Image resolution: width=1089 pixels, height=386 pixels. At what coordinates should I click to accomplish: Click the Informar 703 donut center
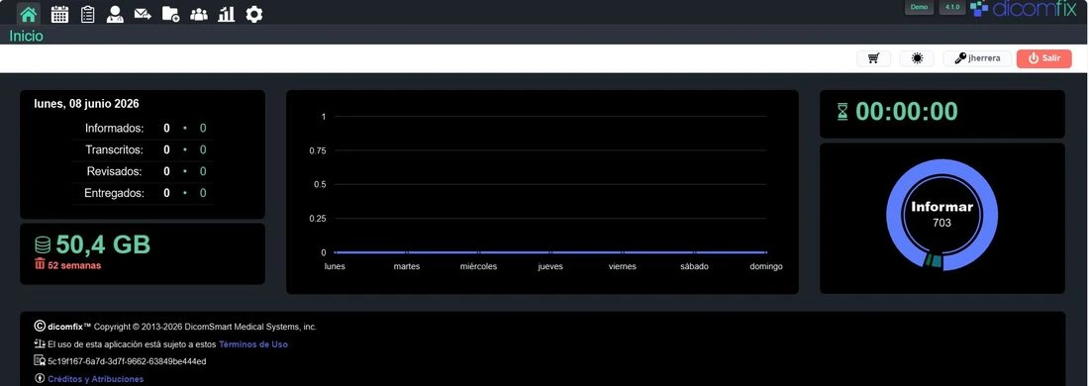tap(941, 215)
